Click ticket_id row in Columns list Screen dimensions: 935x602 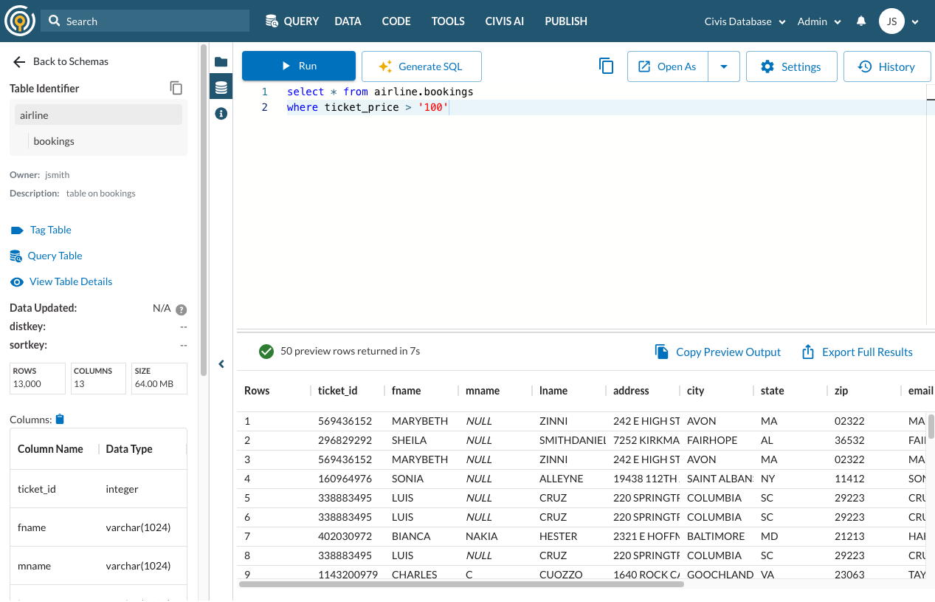tap(98, 489)
